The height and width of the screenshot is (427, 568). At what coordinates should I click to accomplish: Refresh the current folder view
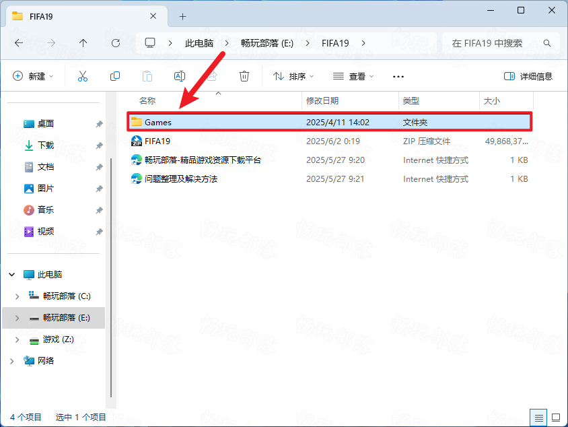(x=116, y=43)
